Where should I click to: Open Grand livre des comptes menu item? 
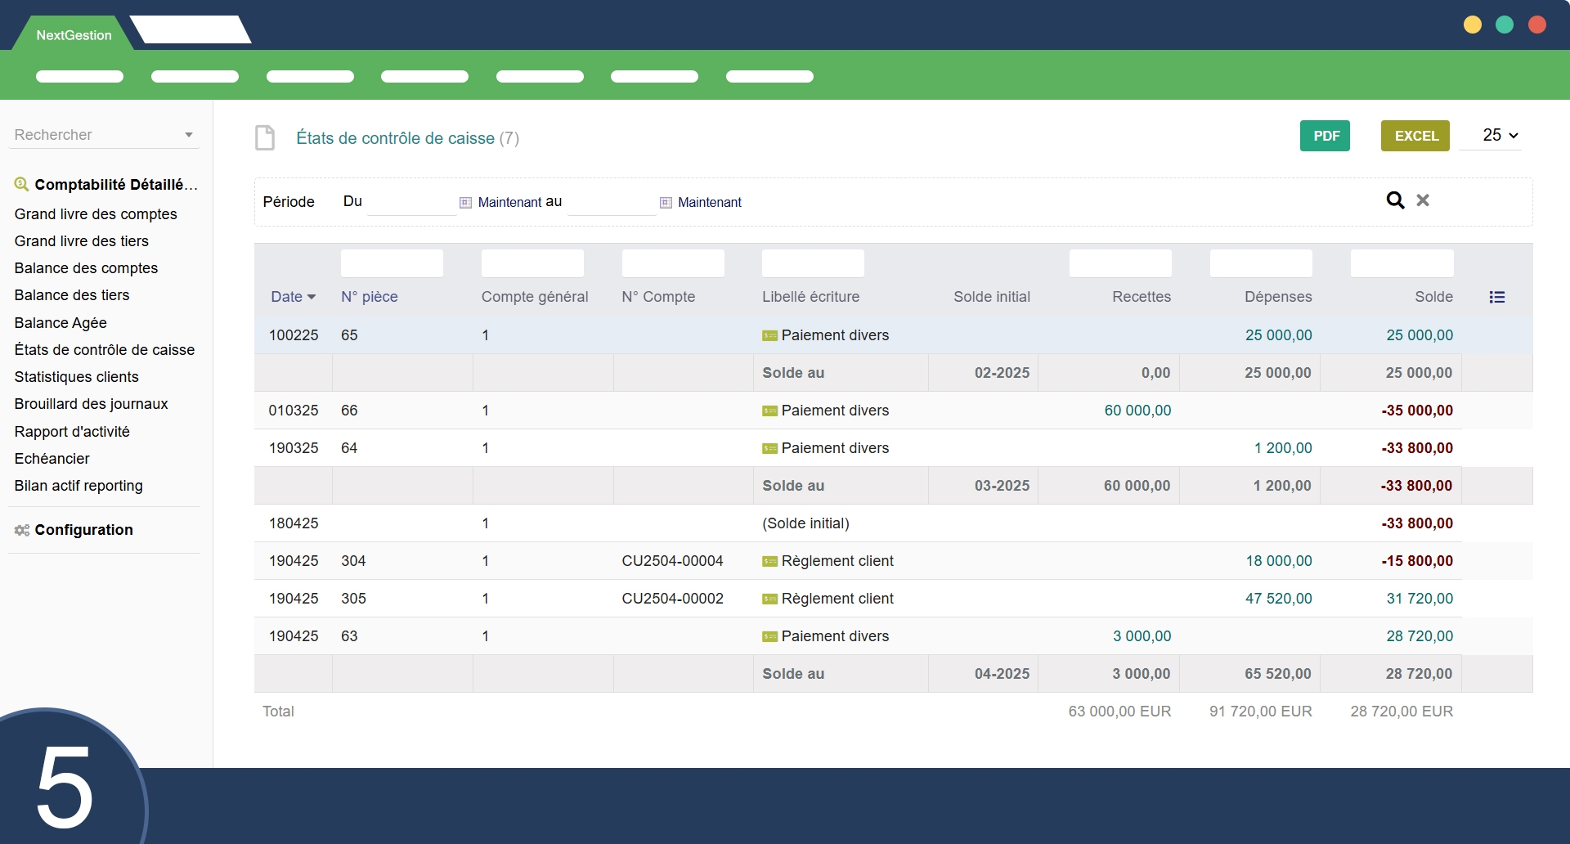click(x=96, y=214)
